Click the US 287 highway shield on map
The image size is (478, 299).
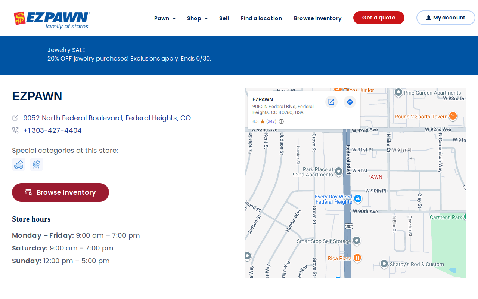coord(349,226)
